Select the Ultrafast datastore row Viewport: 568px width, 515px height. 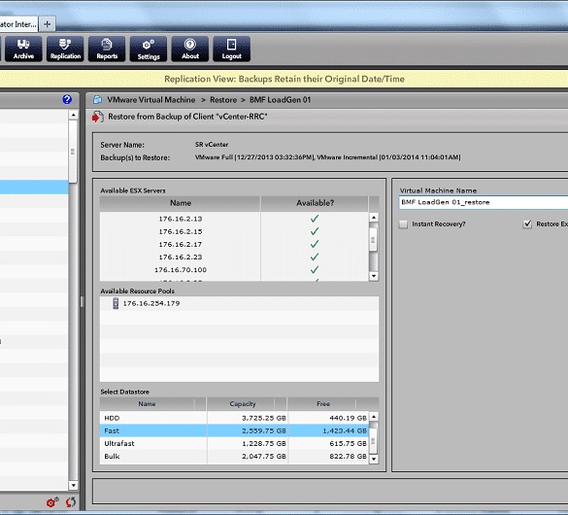[x=234, y=444]
